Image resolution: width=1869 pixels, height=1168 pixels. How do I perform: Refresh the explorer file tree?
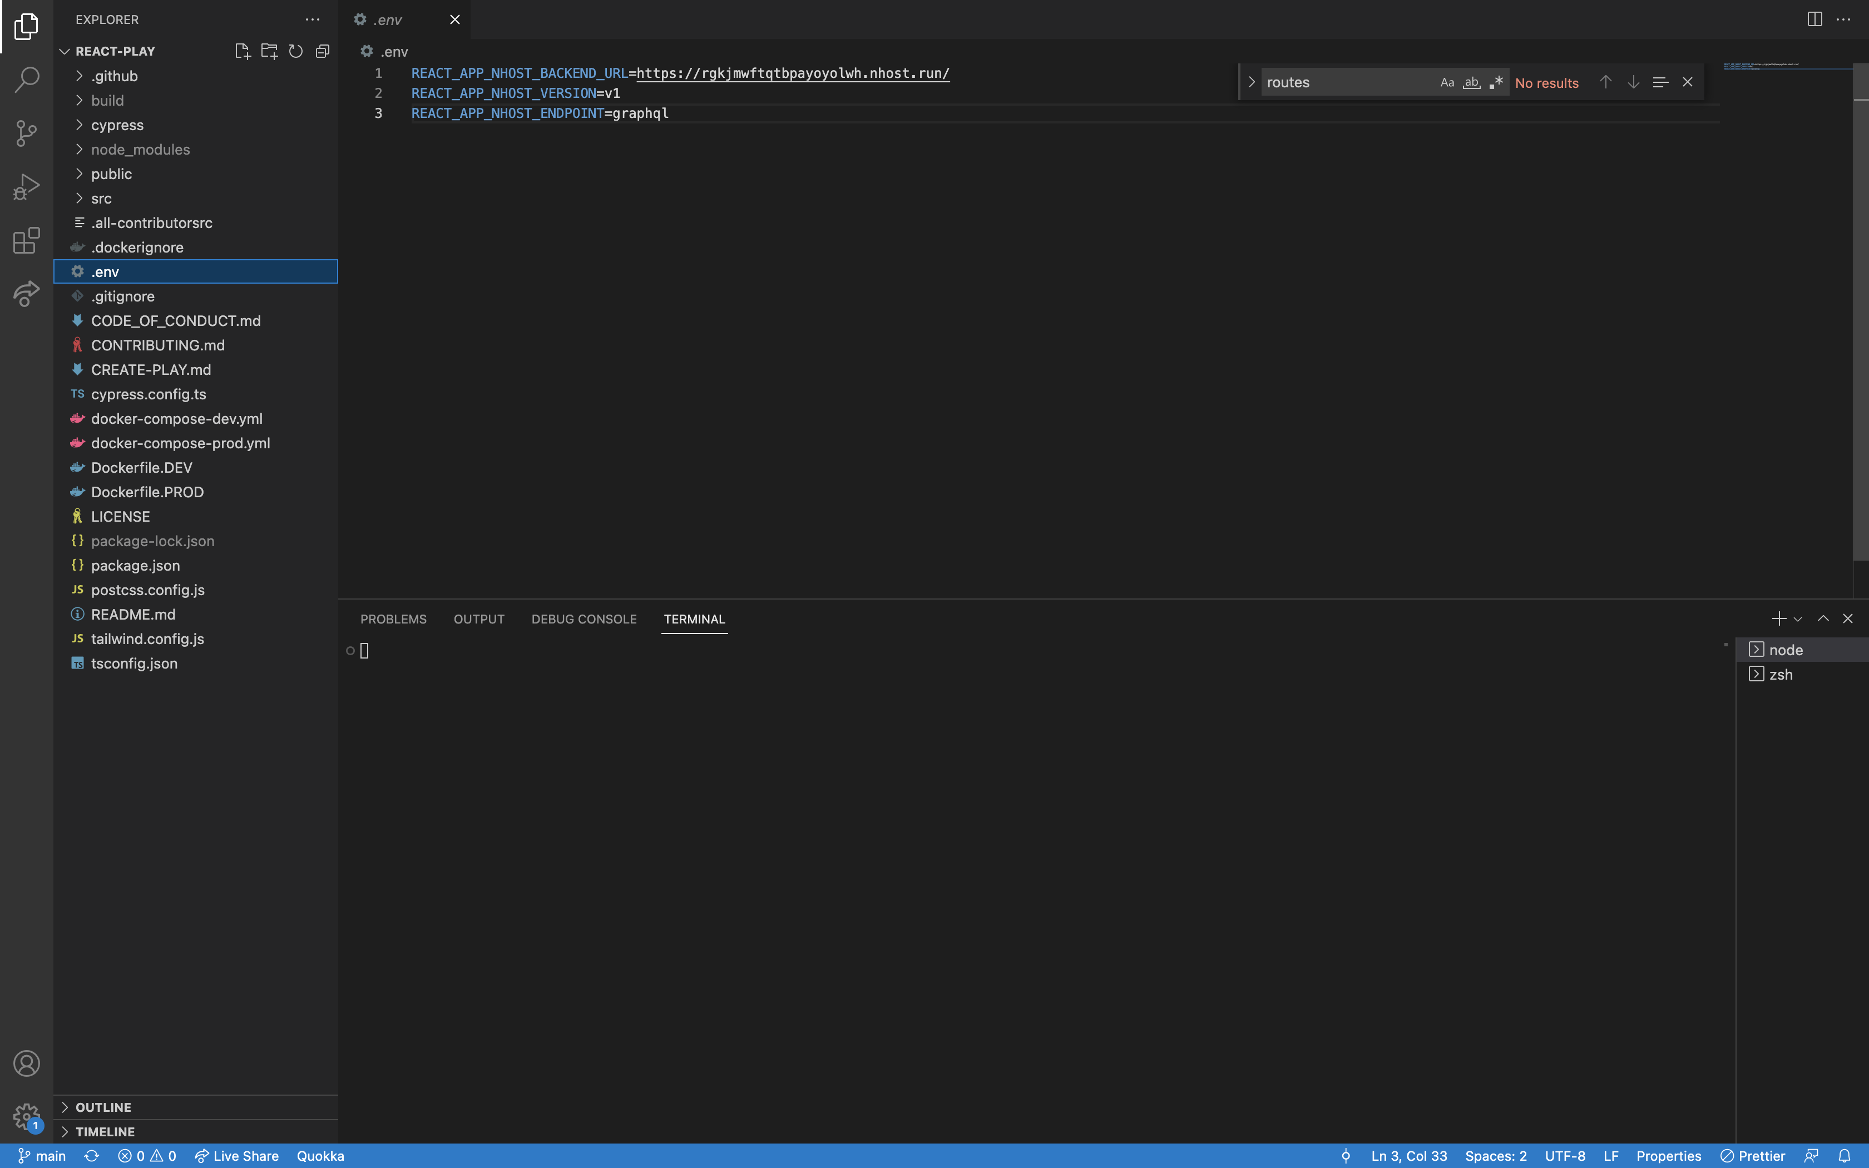tap(296, 51)
